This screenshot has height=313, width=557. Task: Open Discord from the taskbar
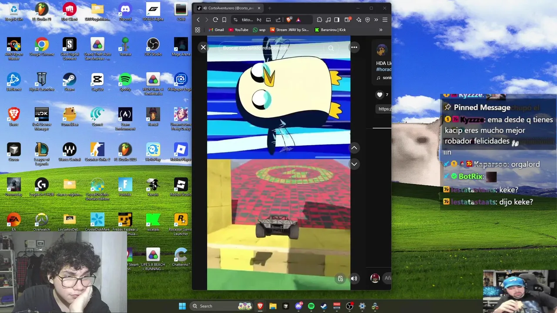click(299, 306)
